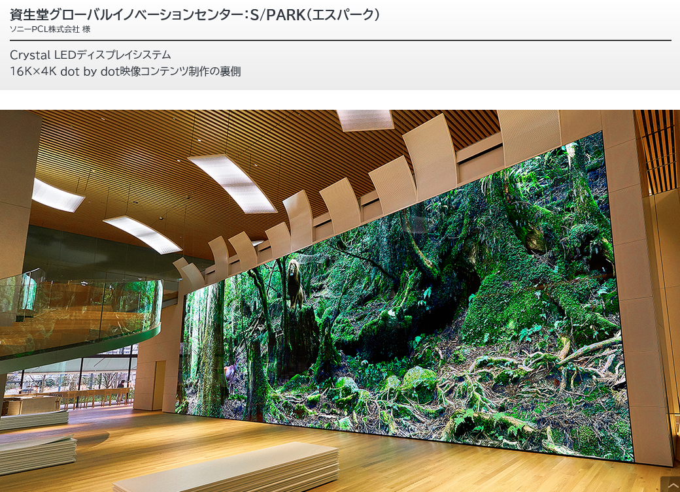Click the horizontal divider line under the header
Viewport: 680px width, 492px height.
340,41
